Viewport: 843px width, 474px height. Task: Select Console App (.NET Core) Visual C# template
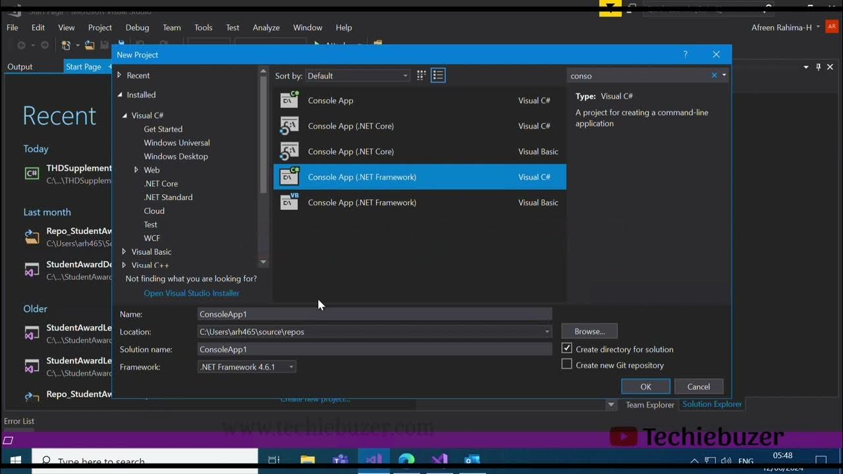420,126
